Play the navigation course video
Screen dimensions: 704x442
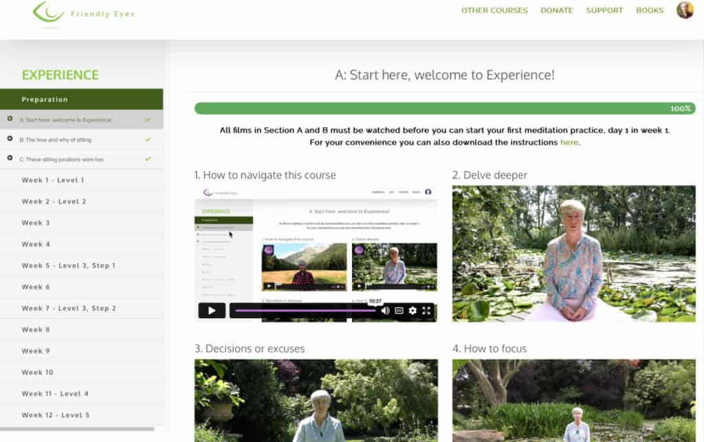pos(212,311)
